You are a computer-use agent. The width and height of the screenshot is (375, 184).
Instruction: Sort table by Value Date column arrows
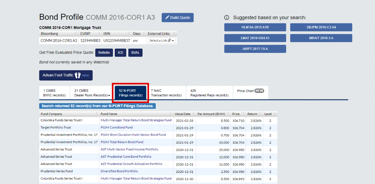[x=193, y=114]
